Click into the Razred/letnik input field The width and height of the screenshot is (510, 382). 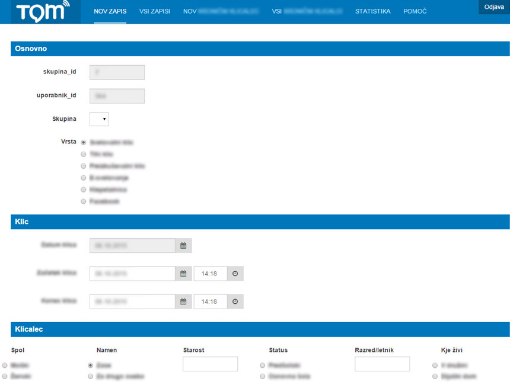point(382,364)
